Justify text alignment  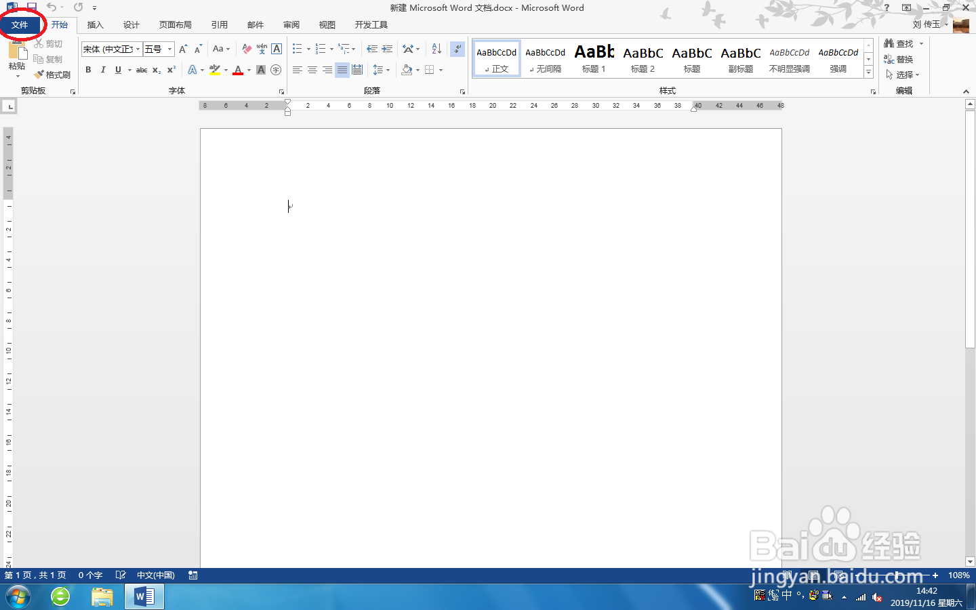point(342,70)
